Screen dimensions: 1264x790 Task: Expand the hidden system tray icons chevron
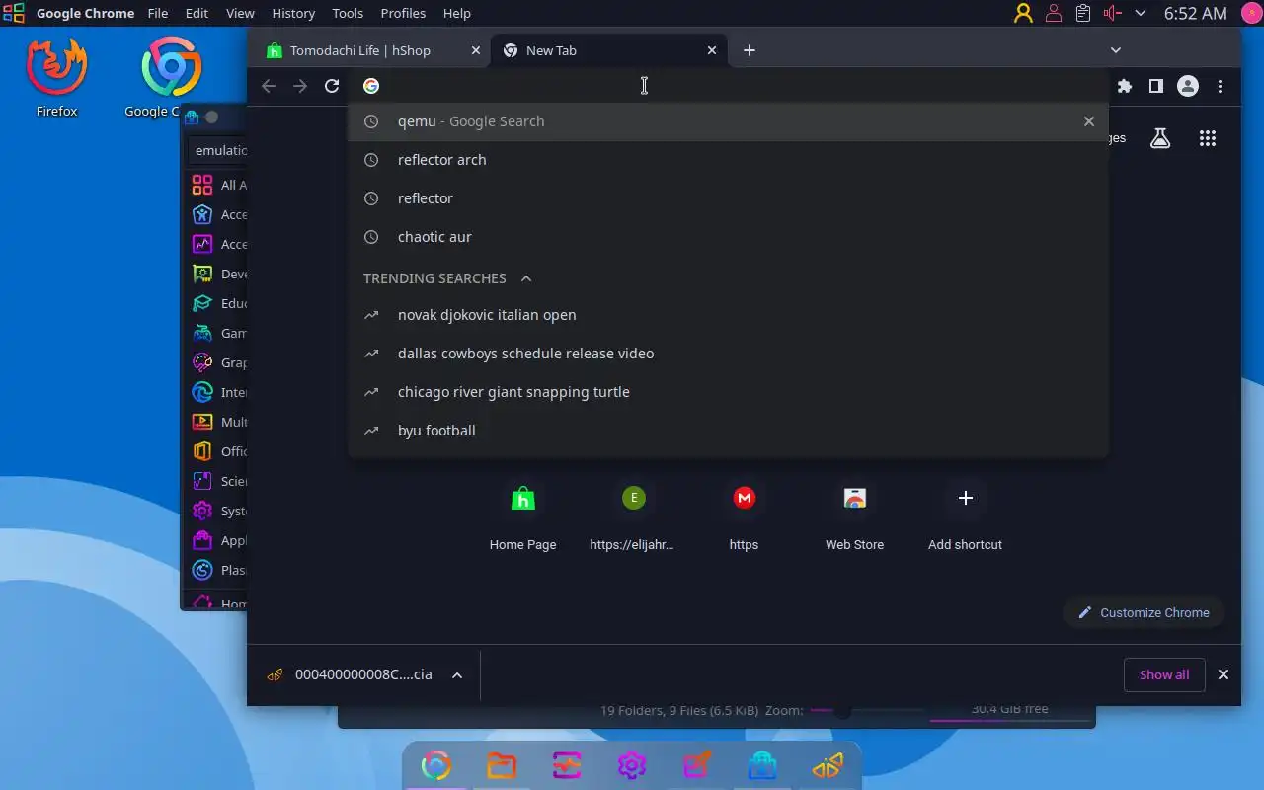tap(1141, 13)
